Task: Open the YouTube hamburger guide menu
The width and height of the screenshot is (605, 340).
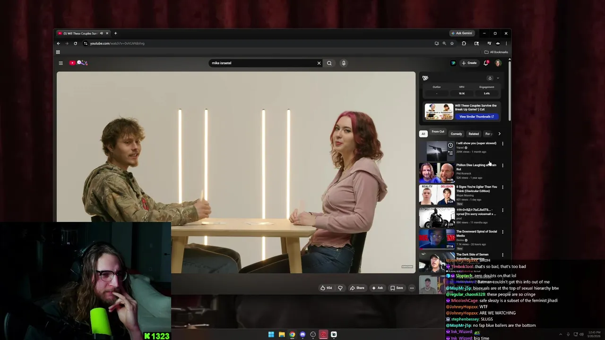Action: [x=60, y=63]
